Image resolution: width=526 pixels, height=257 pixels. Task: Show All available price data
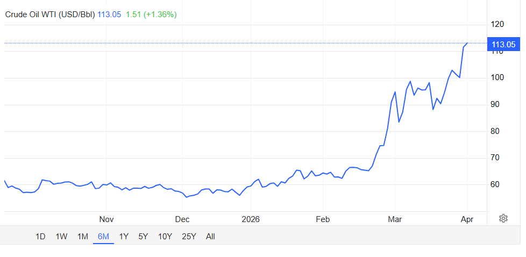point(210,237)
